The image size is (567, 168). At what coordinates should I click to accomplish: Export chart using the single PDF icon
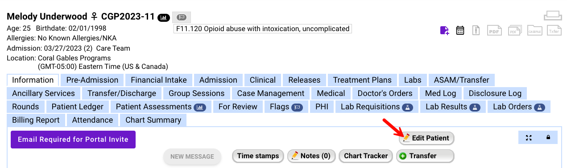point(494,30)
